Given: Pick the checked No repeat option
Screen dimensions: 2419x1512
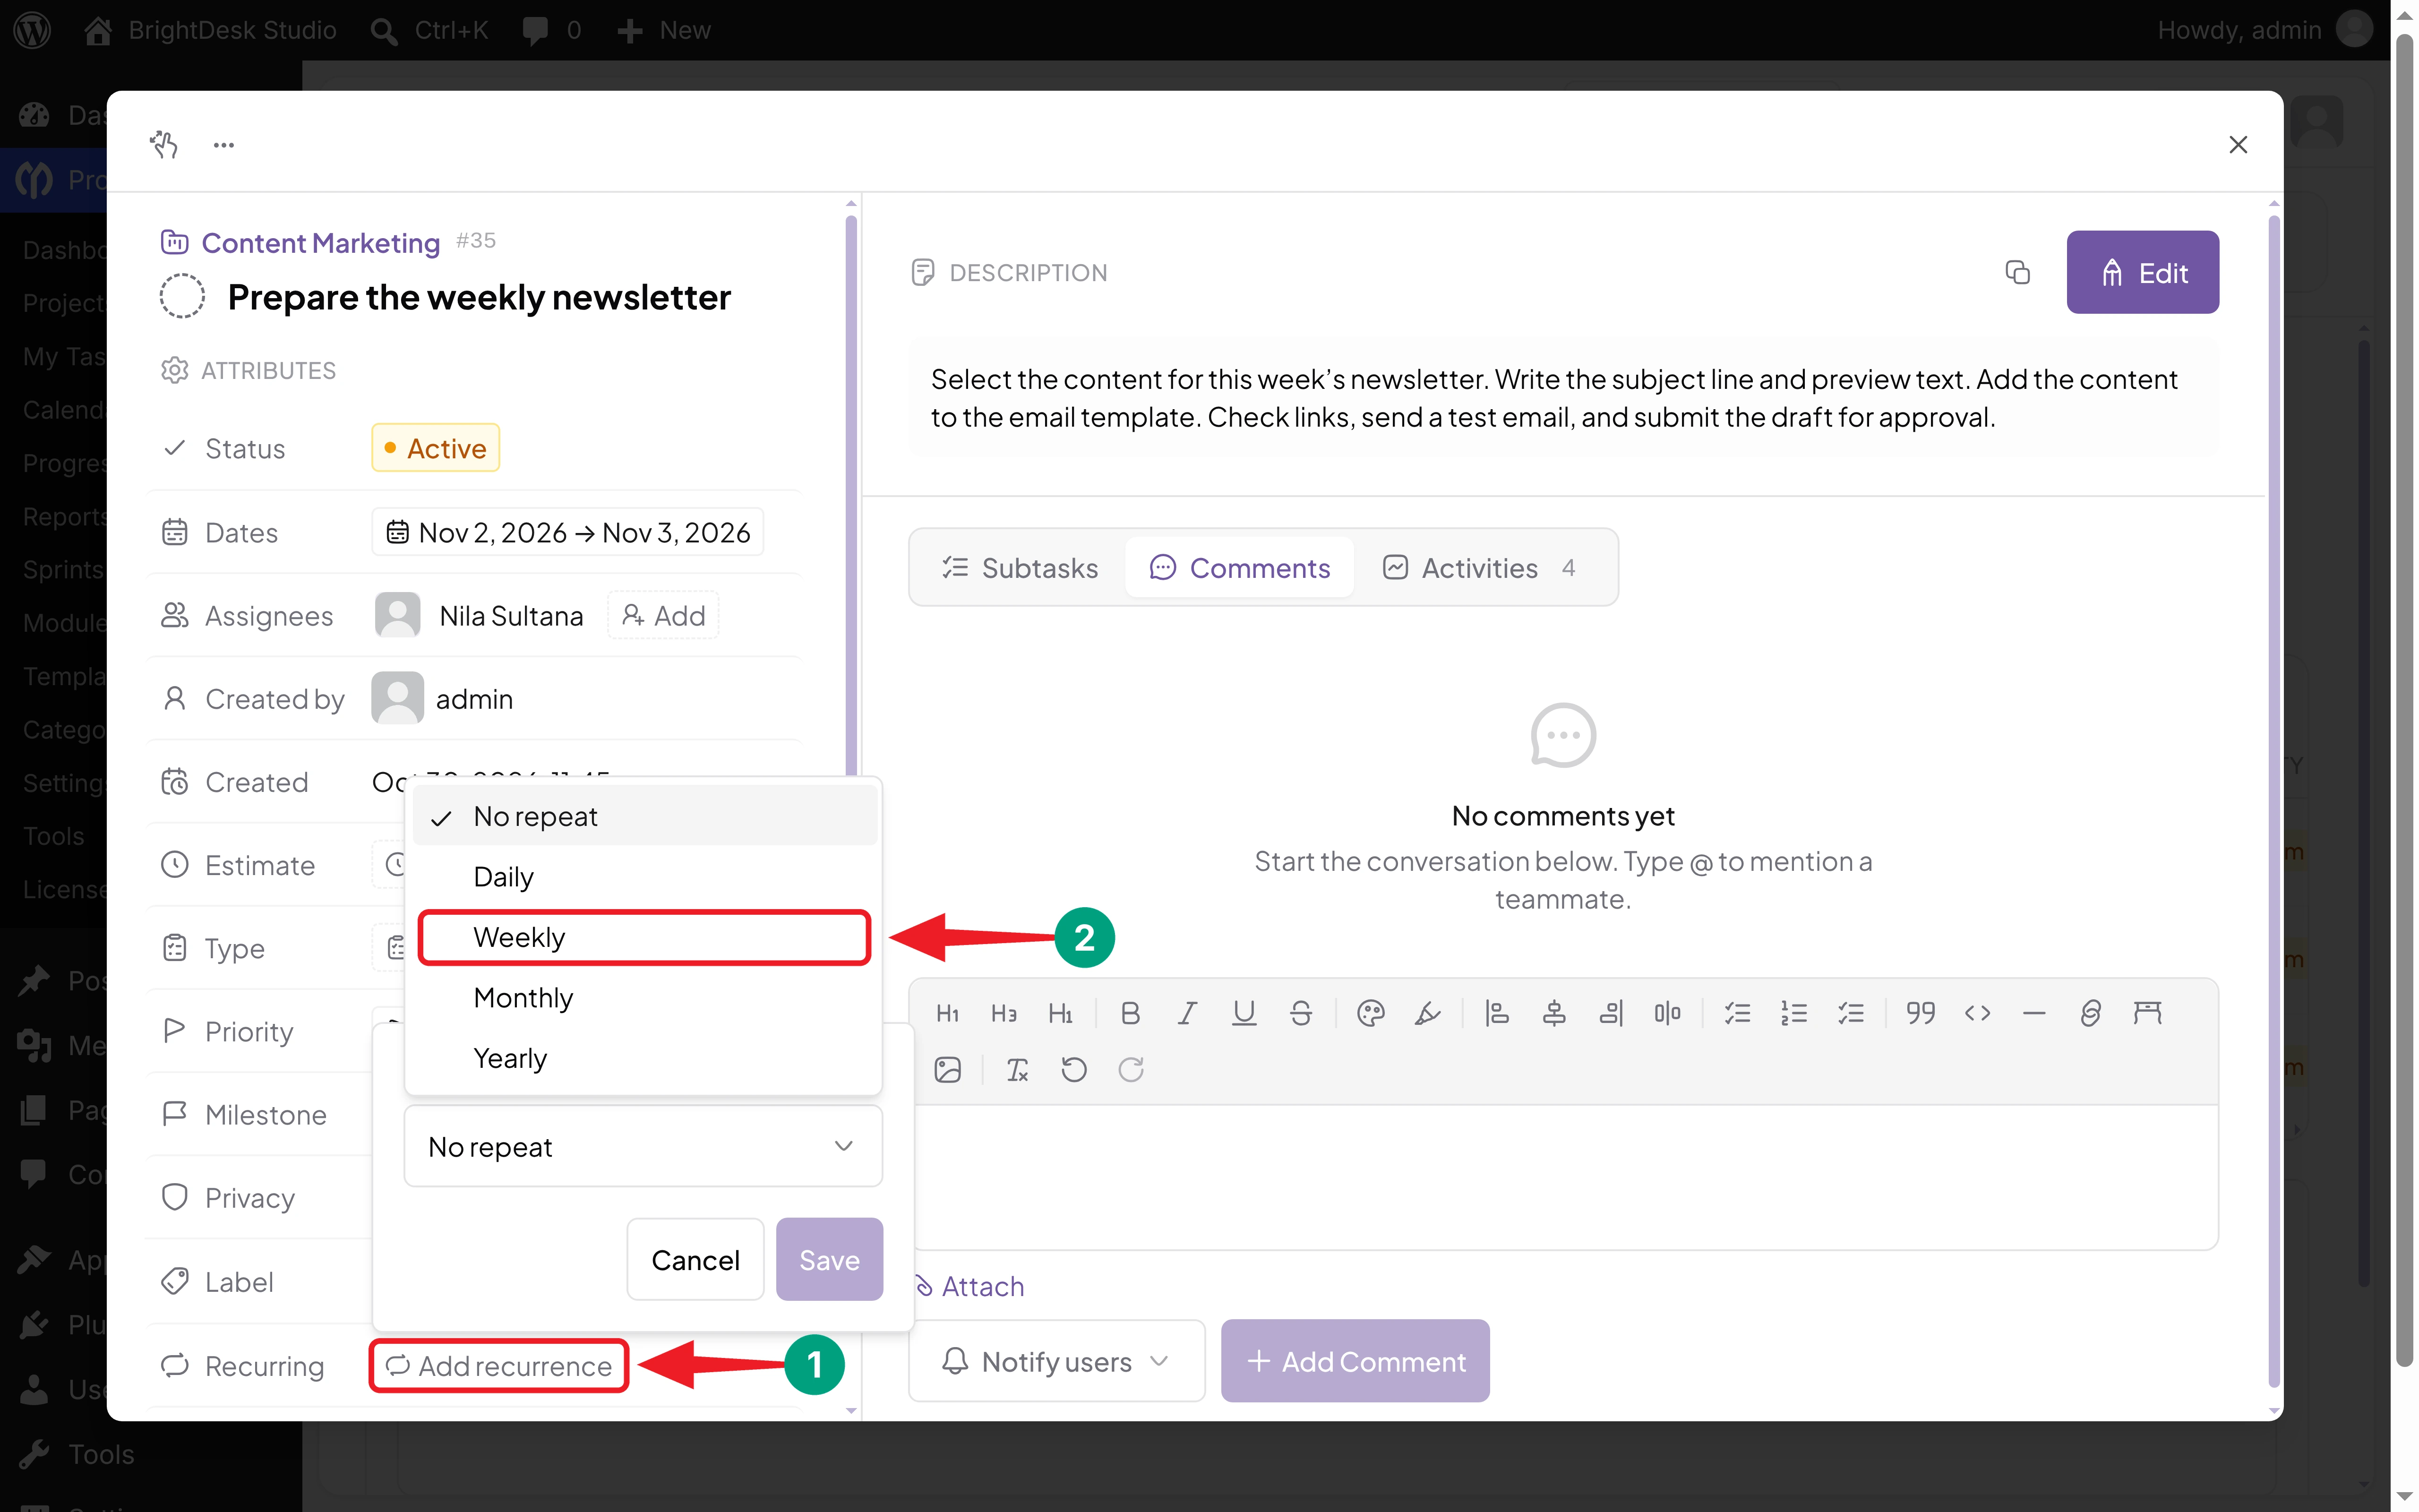Looking at the screenshot, I should coord(644,816).
